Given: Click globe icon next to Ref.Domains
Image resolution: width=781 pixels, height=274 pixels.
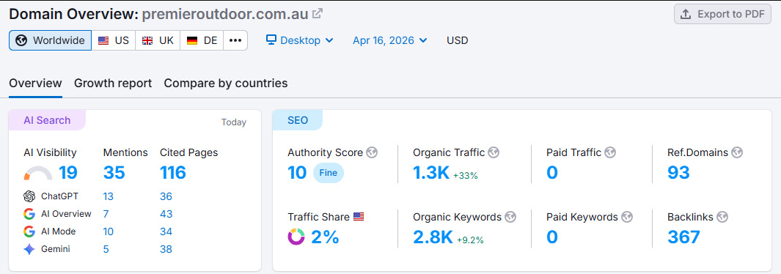Looking at the screenshot, I should tap(737, 152).
